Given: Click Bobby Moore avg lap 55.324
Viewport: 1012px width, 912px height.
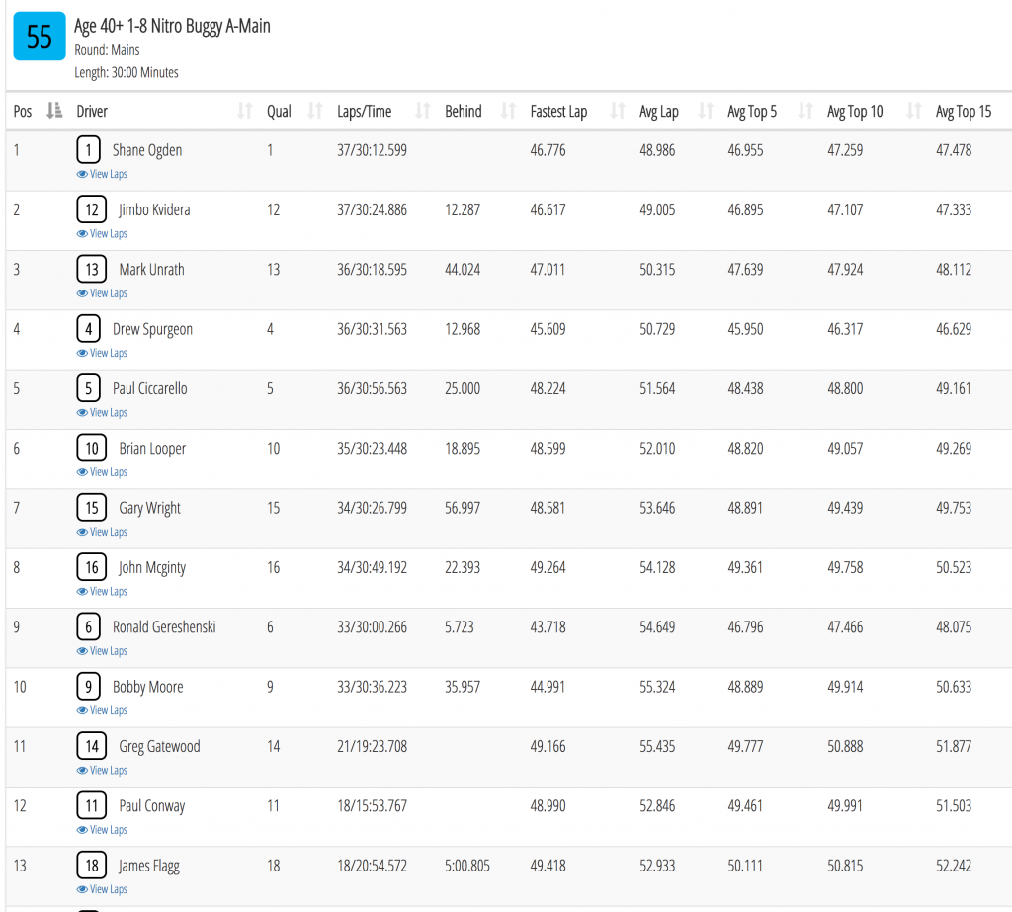Looking at the screenshot, I should [x=657, y=687].
